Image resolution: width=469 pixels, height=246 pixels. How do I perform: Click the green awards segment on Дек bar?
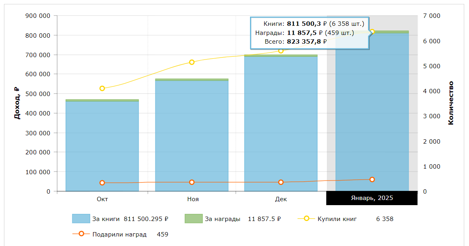click(281, 56)
